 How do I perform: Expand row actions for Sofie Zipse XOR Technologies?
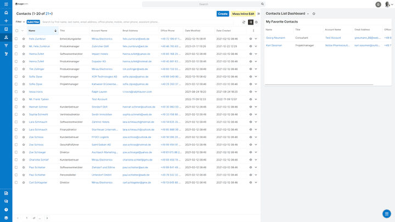pyautogui.click(x=256, y=77)
